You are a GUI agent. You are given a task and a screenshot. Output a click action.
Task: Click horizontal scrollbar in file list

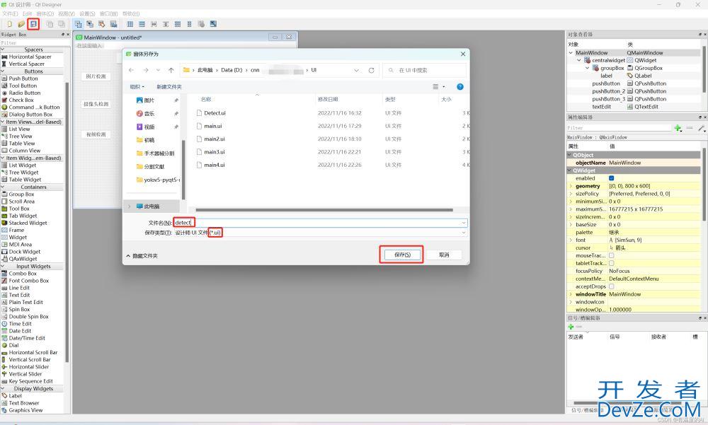324,210
